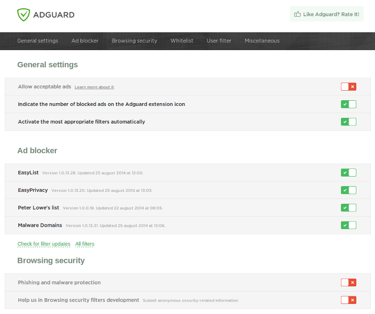This screenshot has width=375, height=314.
Task: Disable the EasyPrivacy filter toggle
Action: coord(348,190)
